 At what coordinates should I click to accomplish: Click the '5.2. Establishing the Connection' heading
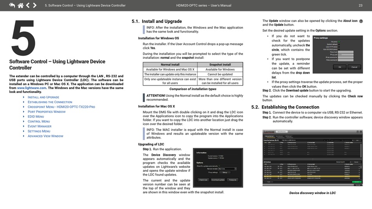click(285, 107)
